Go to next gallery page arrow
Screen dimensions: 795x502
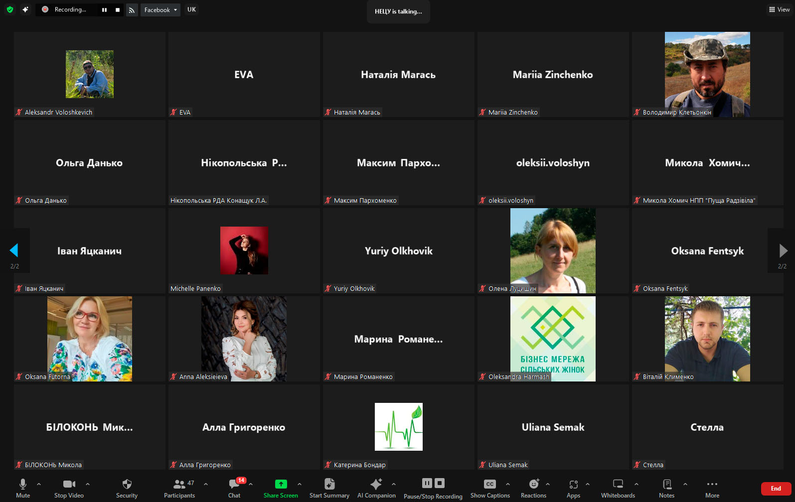[x=783, y=251]
